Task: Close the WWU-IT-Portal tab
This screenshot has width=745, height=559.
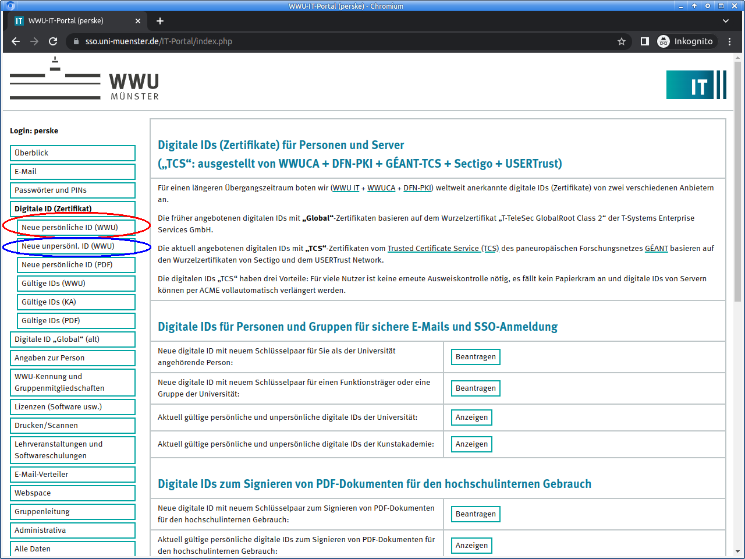Action: (x=138, y=21)
